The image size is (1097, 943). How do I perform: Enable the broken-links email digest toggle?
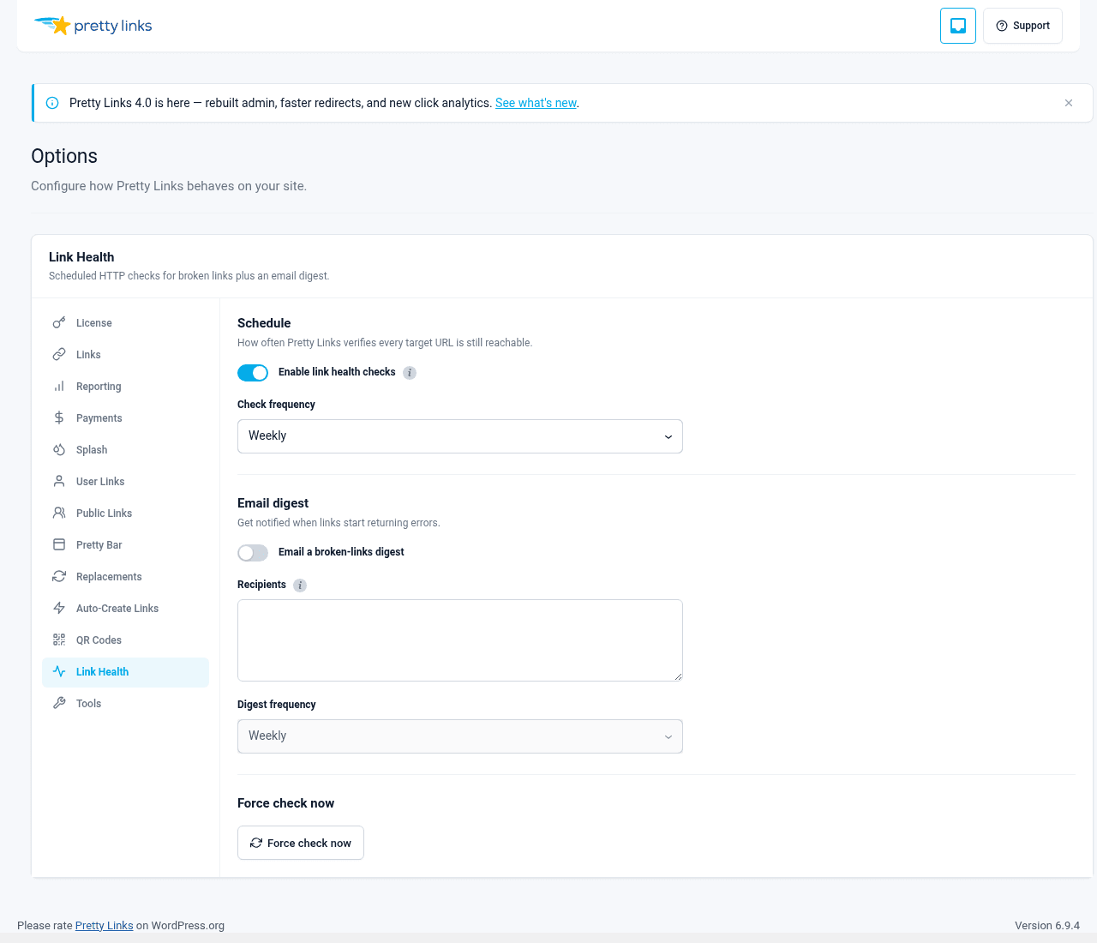pyautogui.click(x=253, y=553)
